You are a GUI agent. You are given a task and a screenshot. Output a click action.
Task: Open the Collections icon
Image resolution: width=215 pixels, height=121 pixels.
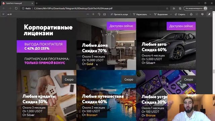[x=180, y=8]
